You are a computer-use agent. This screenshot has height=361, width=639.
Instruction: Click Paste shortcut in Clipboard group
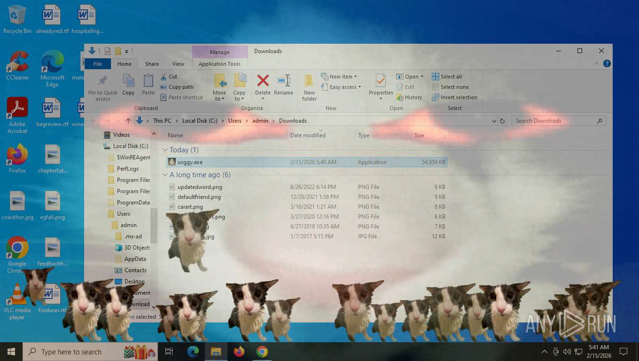[x=181, y=97]
